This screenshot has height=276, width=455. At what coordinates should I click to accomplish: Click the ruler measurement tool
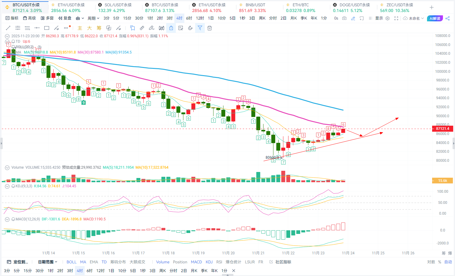coord(142,28)
